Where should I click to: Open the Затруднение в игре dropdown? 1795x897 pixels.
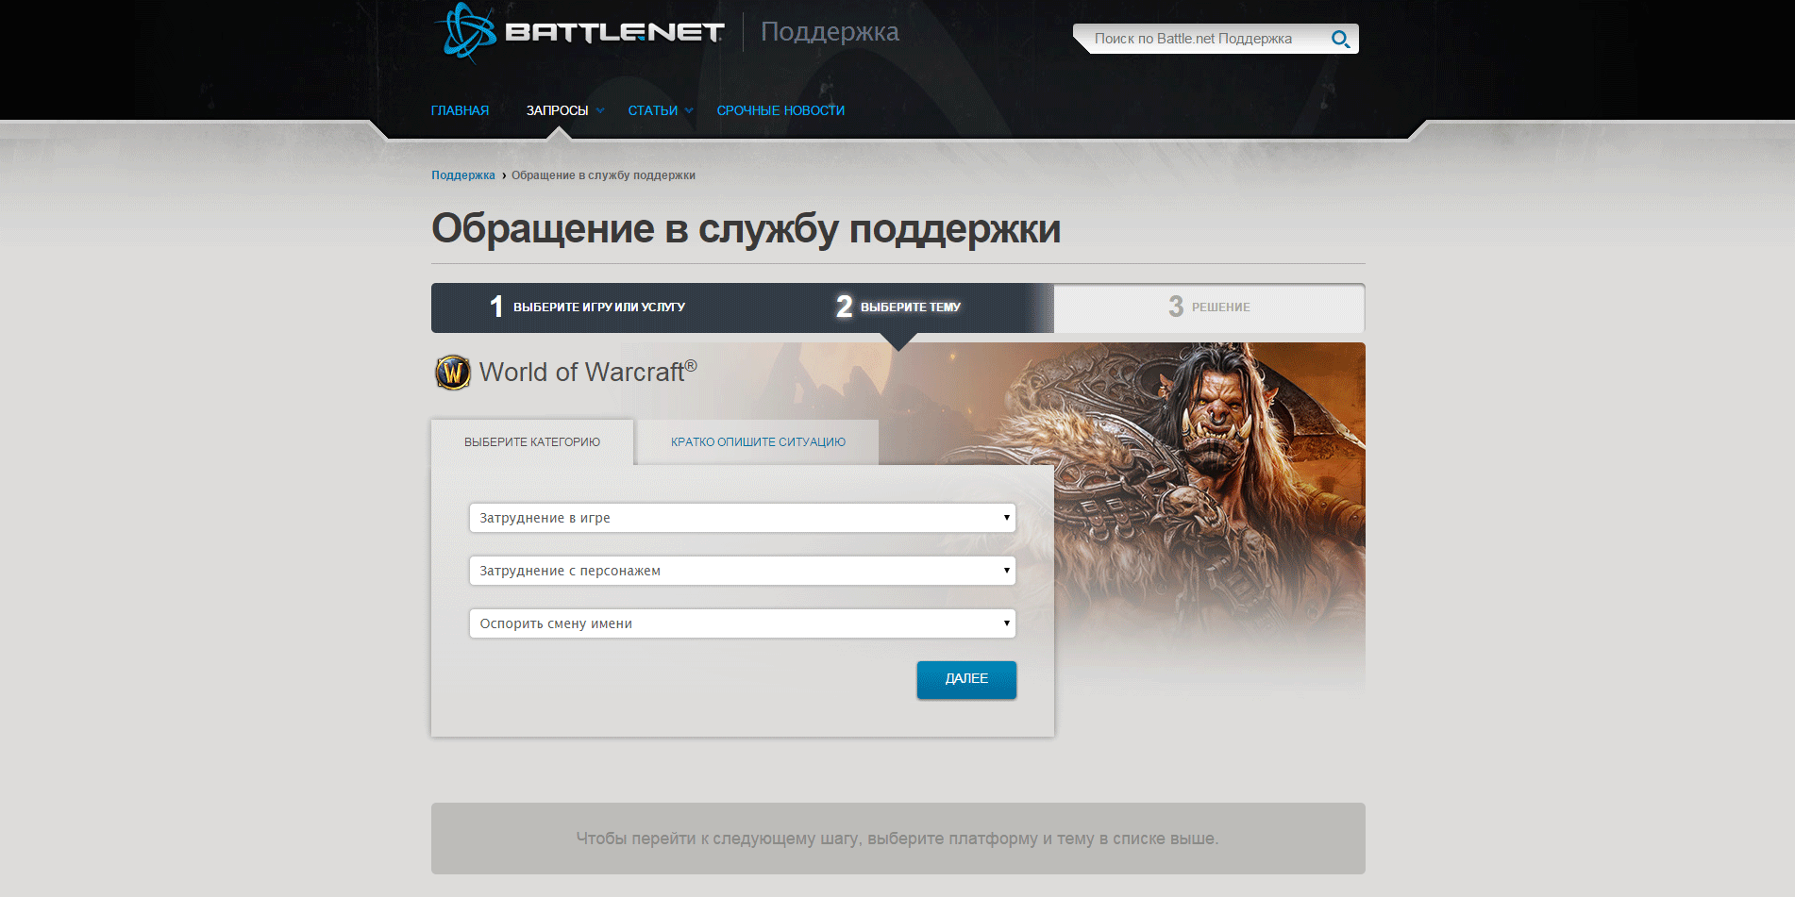(x=743, y=518)
